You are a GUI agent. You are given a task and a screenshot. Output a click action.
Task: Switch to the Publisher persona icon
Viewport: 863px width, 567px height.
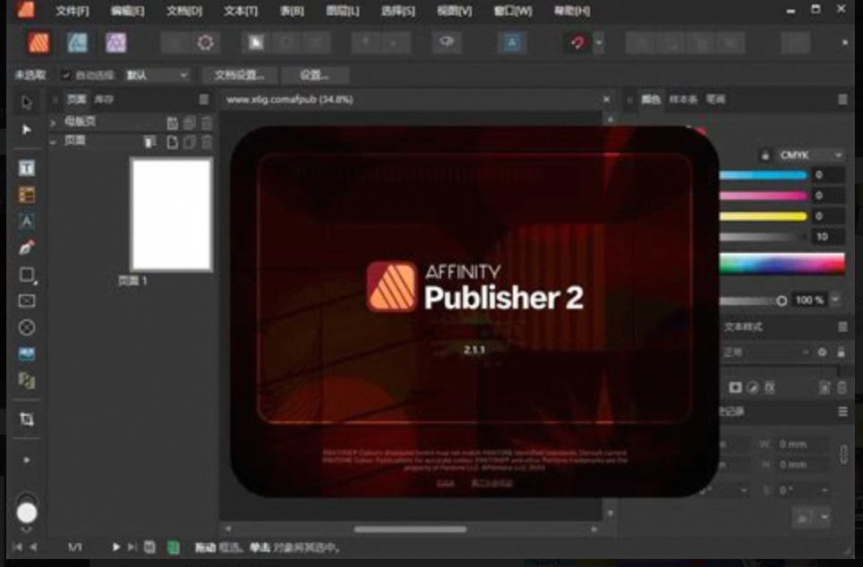(38, 43)
